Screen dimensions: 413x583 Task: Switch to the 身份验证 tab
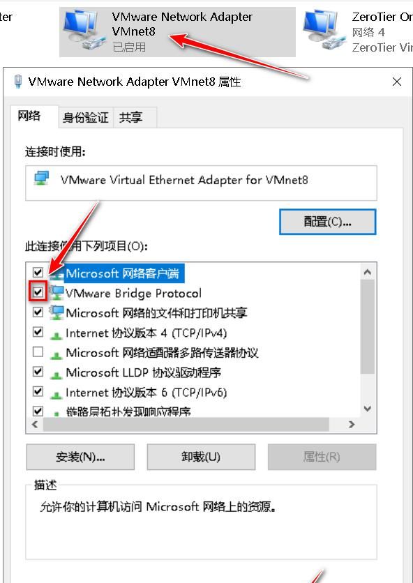[86, 117]
